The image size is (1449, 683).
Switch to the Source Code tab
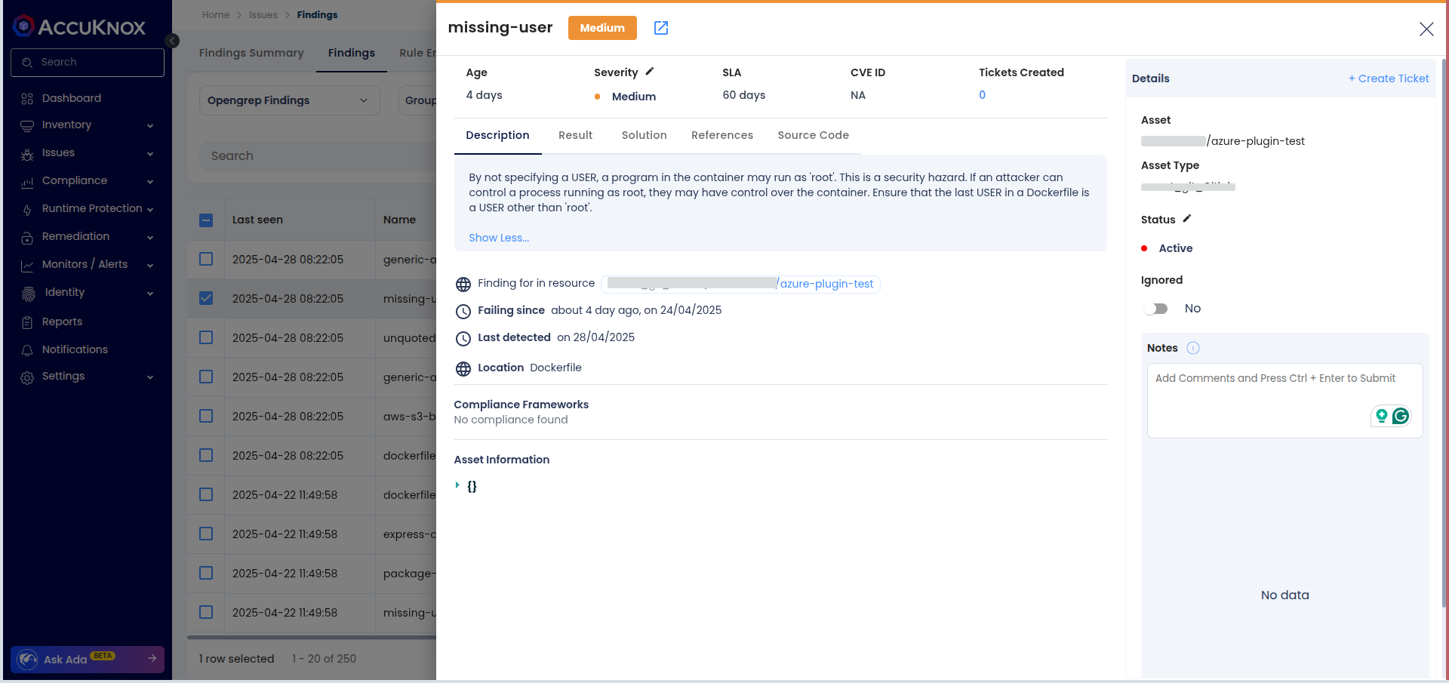tap(813, 135)
